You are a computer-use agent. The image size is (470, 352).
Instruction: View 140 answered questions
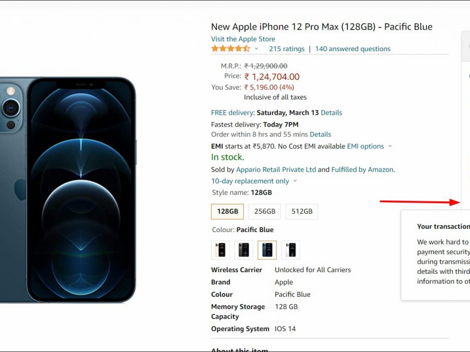pyautogui.click(x=352, y=49)
